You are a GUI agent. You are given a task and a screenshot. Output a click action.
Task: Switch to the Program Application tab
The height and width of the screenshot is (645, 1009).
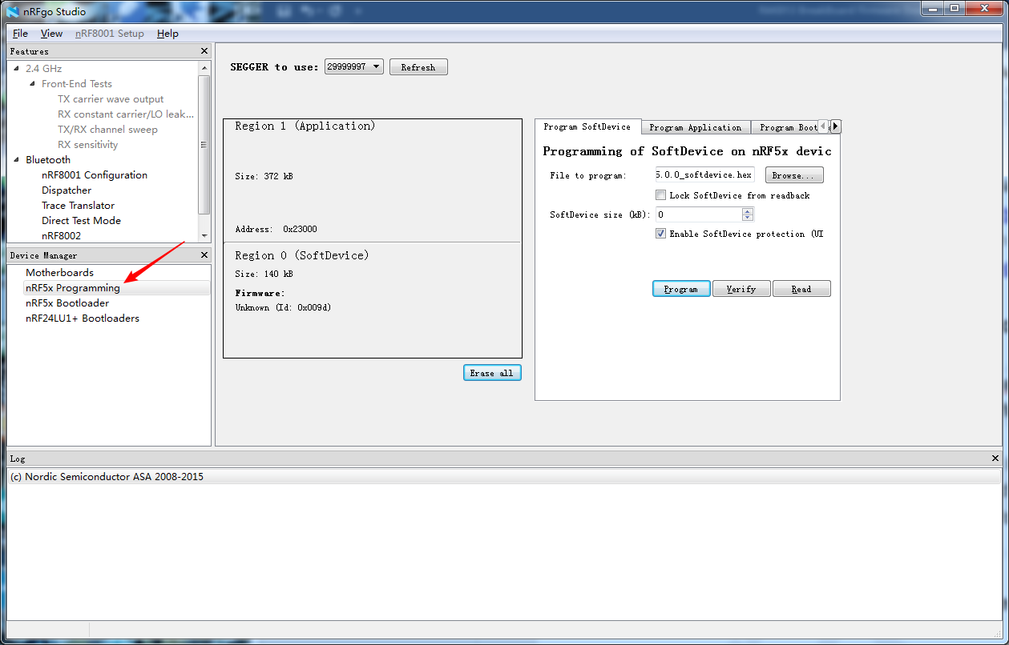696,127
